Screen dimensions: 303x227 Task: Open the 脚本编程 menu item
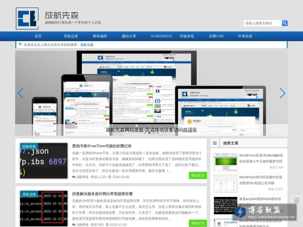[x=100, y=36]
